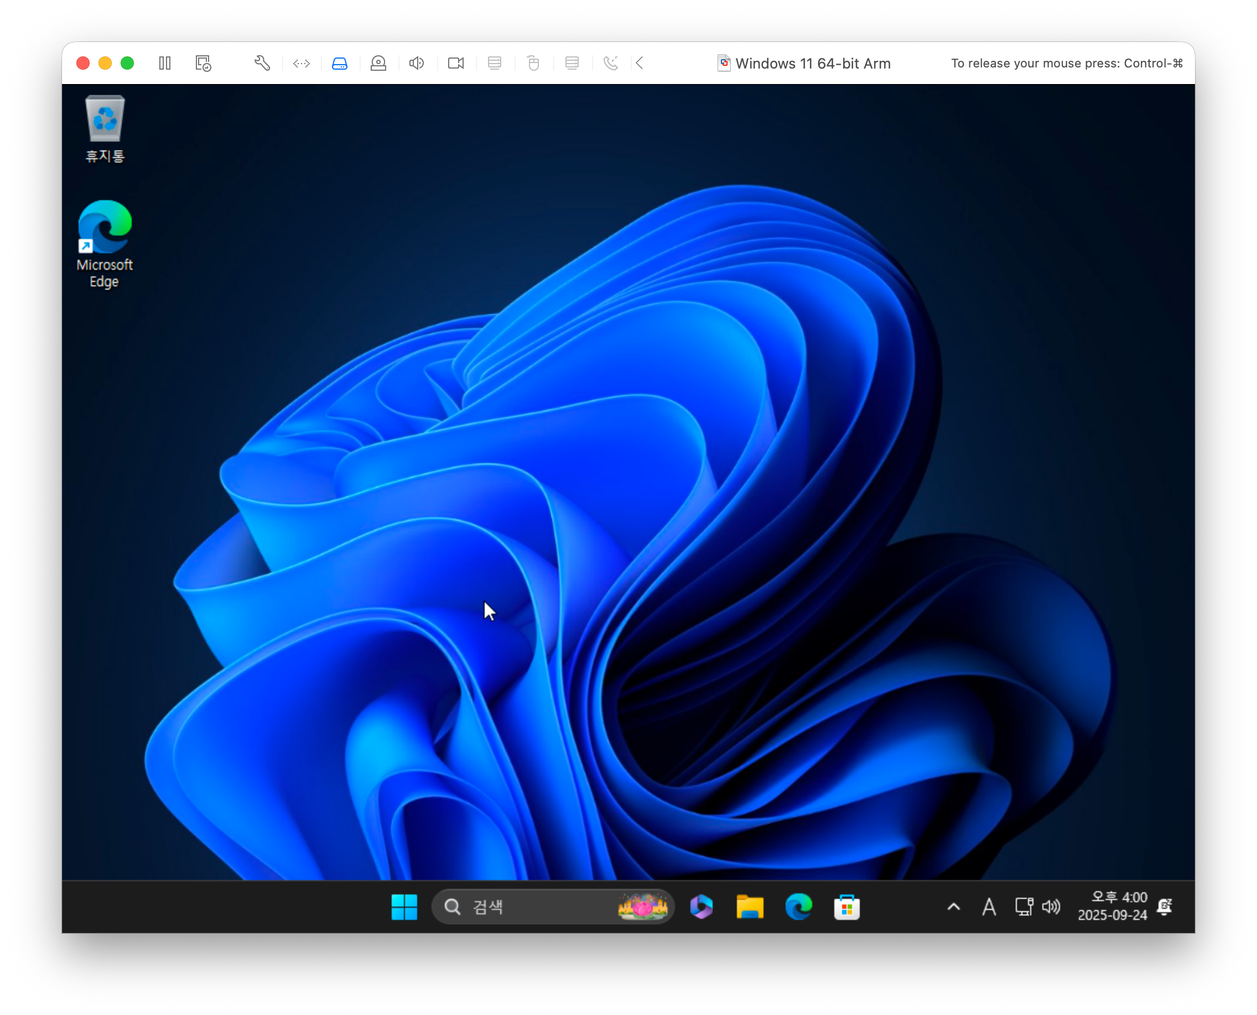
Task: Click the sound speaker icon in VMware toolbar
Action: (x=417, y=63)
